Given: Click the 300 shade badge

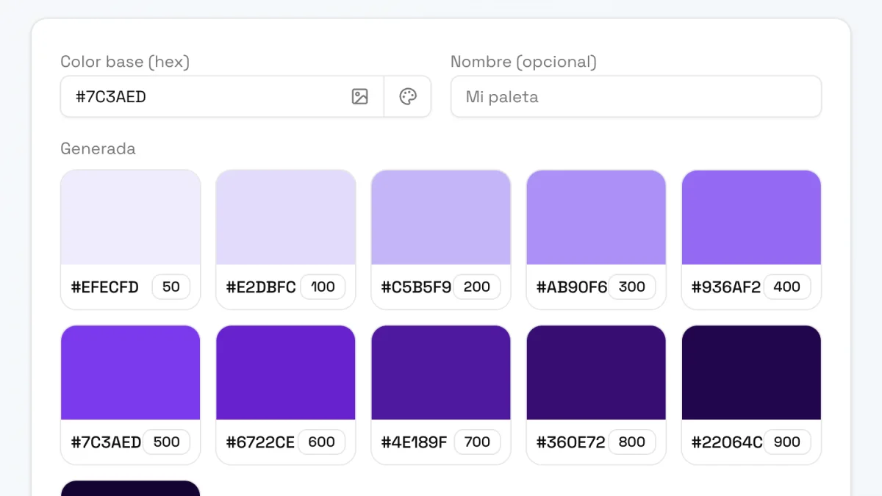Looking at the screenshot, I should tap(632, 287).
